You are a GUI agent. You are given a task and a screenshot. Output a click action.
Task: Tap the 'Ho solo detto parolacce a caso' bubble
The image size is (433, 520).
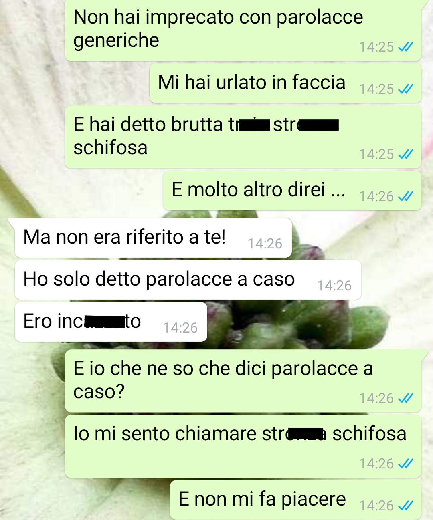(x=188, y=280)
